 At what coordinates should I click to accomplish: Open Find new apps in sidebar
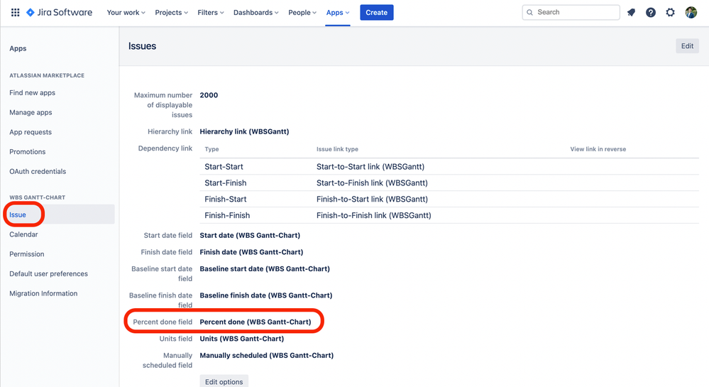point(33,93)
